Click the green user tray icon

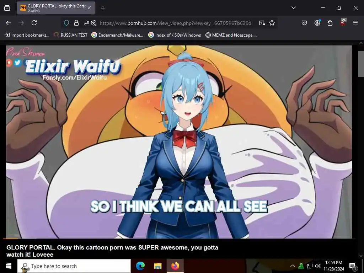tap(301, 266)
